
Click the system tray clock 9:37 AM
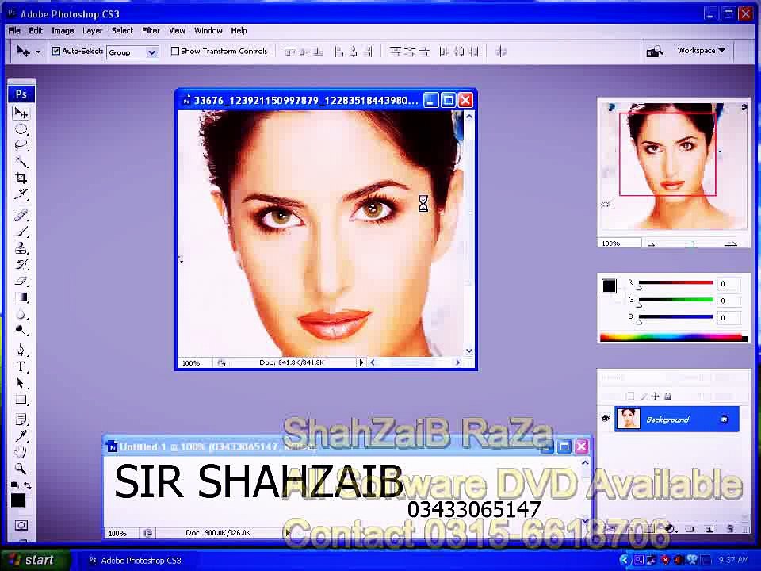733,561
